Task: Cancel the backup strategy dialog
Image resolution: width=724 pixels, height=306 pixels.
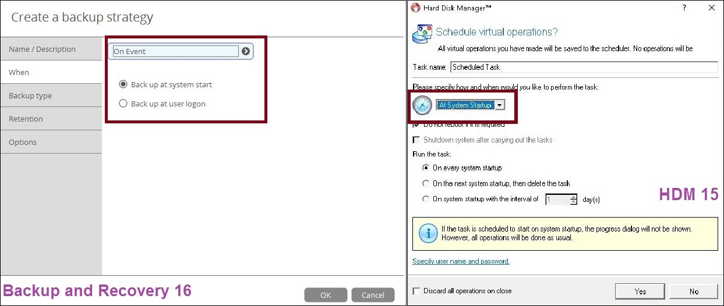Action: [x=373, y=295]
